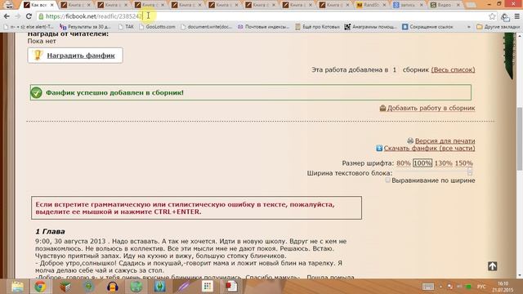Click the 1 Глава chapter heading

point(50,231)
